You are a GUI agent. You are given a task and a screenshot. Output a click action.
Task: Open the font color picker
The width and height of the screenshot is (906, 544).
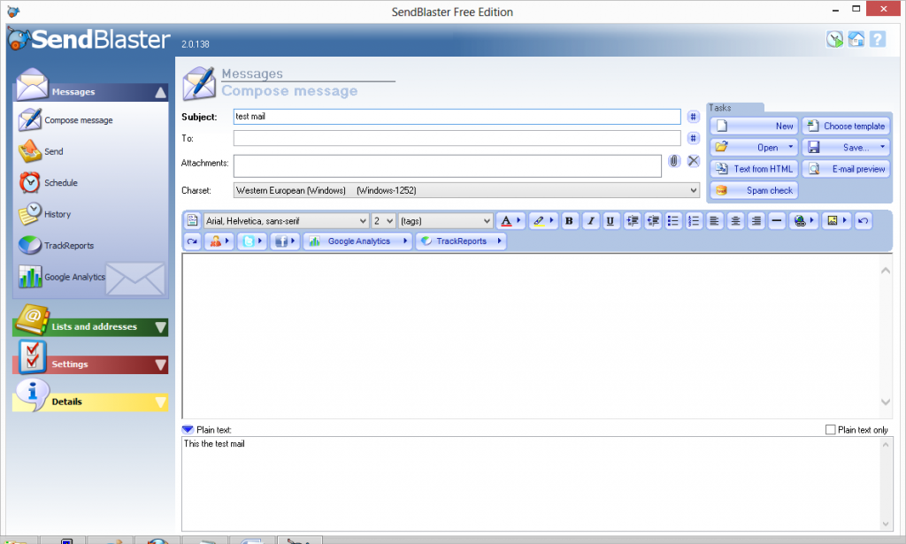(x=506, y=221)
